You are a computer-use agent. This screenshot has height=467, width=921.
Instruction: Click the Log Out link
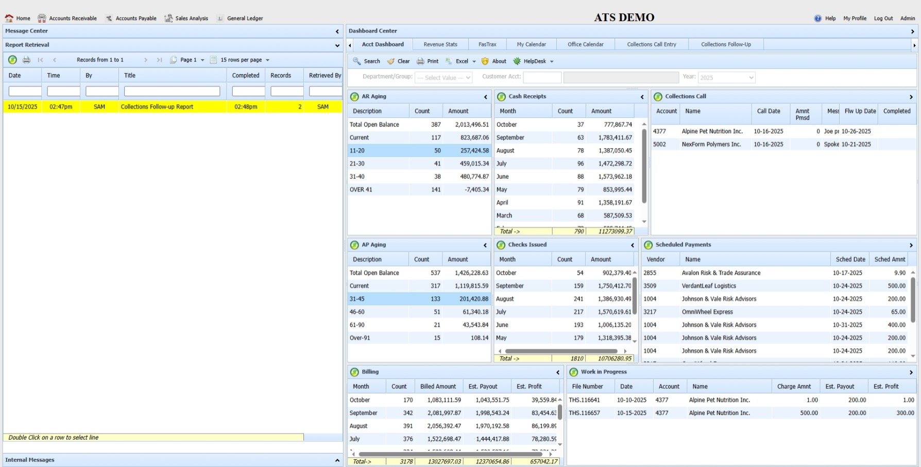point(883,19)
